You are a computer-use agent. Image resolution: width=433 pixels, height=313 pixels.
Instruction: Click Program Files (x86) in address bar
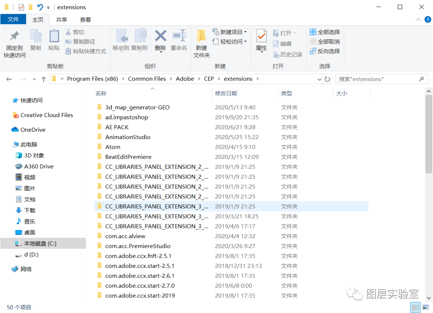tap(93, 79)
